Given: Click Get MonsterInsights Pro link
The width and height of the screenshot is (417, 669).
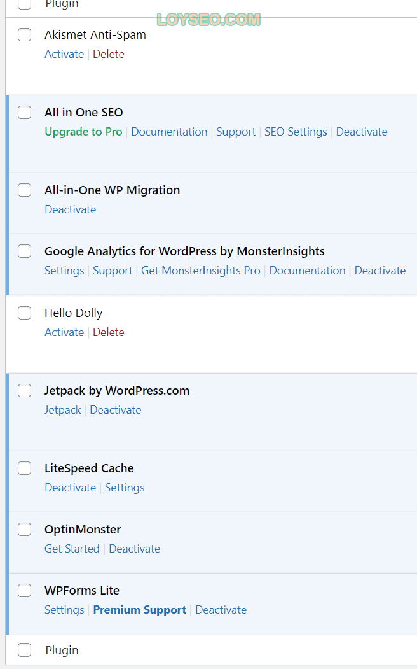Looking at the screenshot, I should click(x=201, y=271).
